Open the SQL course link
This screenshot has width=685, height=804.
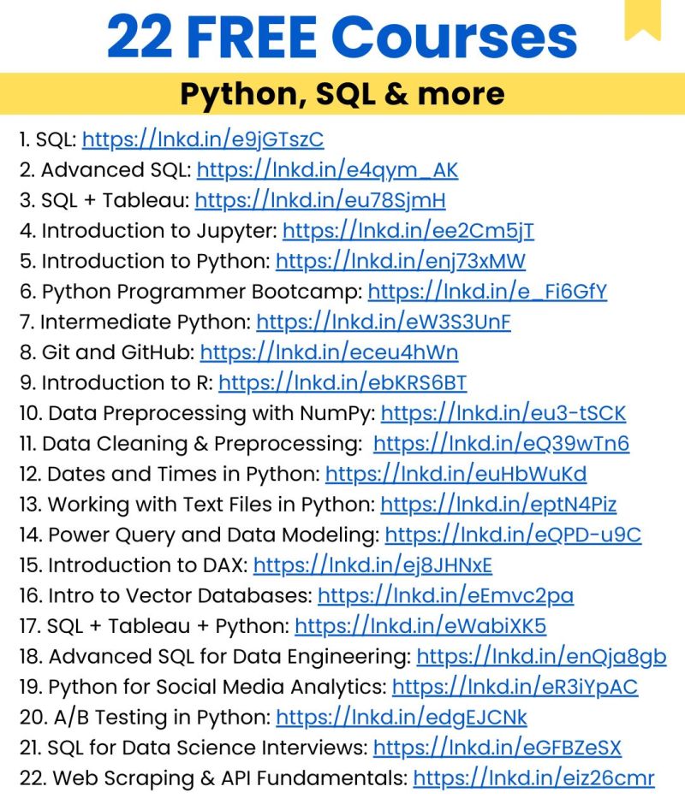coord(203,139)
